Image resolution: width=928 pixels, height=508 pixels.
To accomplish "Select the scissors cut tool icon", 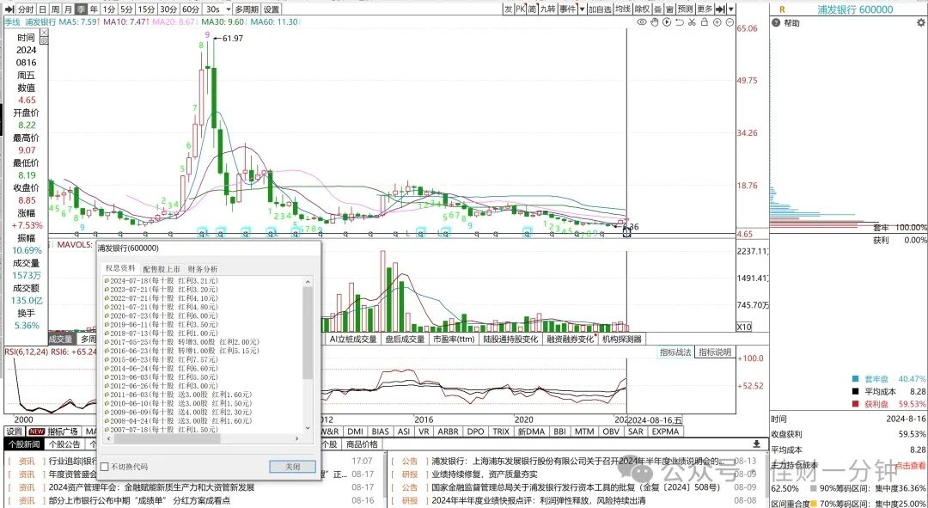I will 692,22.
